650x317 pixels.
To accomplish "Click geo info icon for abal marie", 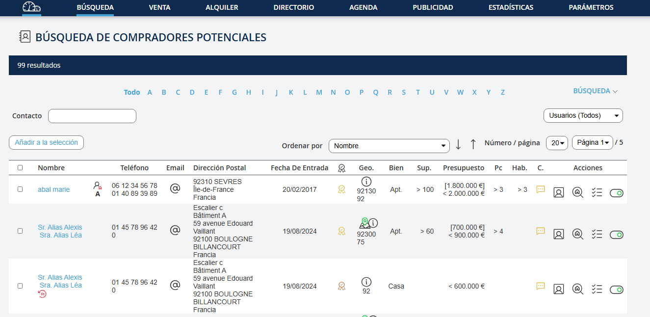I will click(366, 182).
